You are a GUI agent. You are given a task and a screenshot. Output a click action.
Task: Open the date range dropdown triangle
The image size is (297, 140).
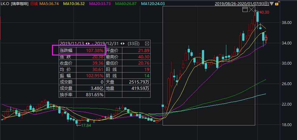pyautogui.click(x=271, y=4)
